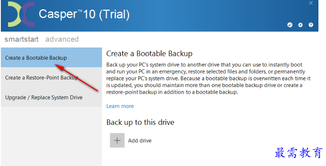
Task: Click the Casper logo in header
Action: [x=21, y=14]
